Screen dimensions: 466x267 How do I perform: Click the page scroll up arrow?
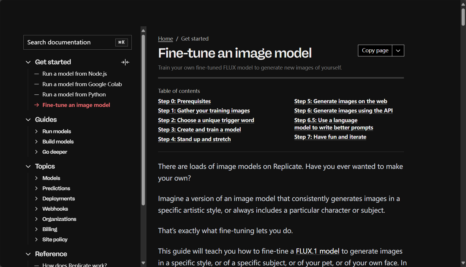point(463,4)
